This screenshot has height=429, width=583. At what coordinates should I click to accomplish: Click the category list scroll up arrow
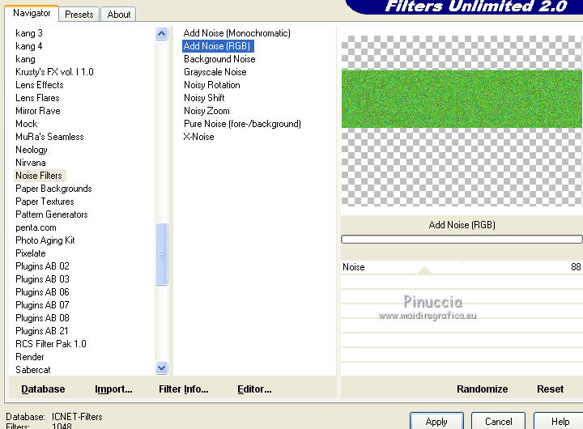pos(161,34)
